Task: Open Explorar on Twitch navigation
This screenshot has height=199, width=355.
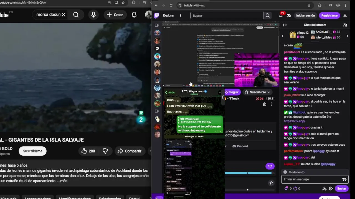Action: pyautogui.click(x=168, y=15)
